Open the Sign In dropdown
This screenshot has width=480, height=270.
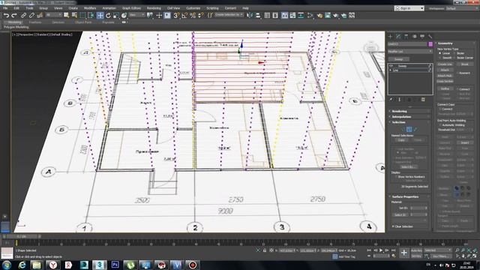[409, 8]
